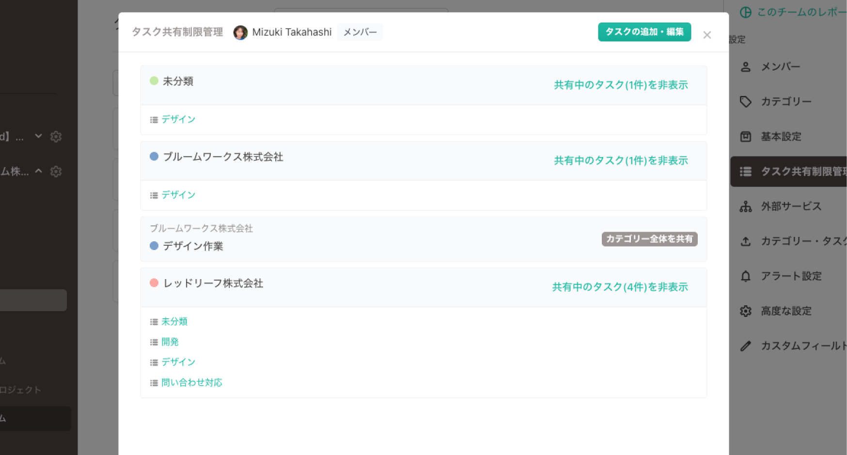The height and width of the screenshot is (455, 847).
Task: Click the hierarchy icon for 外部サービス
Action: coord(745,206)
